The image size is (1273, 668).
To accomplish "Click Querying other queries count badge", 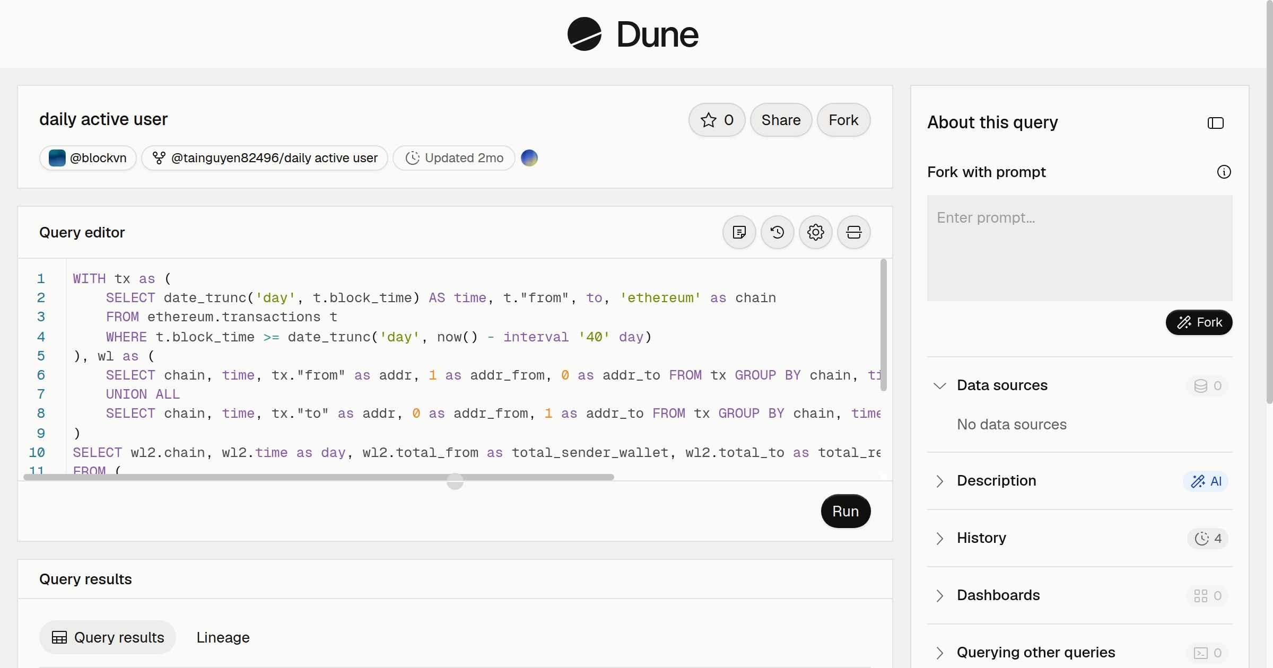I will pyautogui.click(x=1207, y=653).
